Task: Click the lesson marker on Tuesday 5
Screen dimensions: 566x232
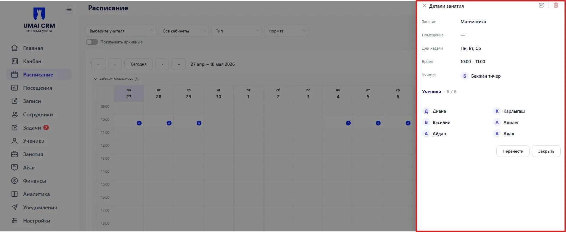Action: point(378,123)
